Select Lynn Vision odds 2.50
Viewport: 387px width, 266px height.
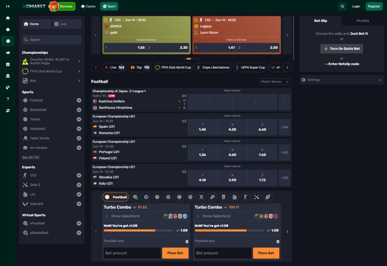pyautogui.click(x=258, y=48)
